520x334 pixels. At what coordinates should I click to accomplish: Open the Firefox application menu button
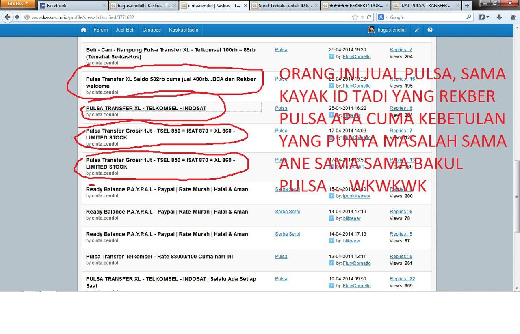(x=17, y=4)
